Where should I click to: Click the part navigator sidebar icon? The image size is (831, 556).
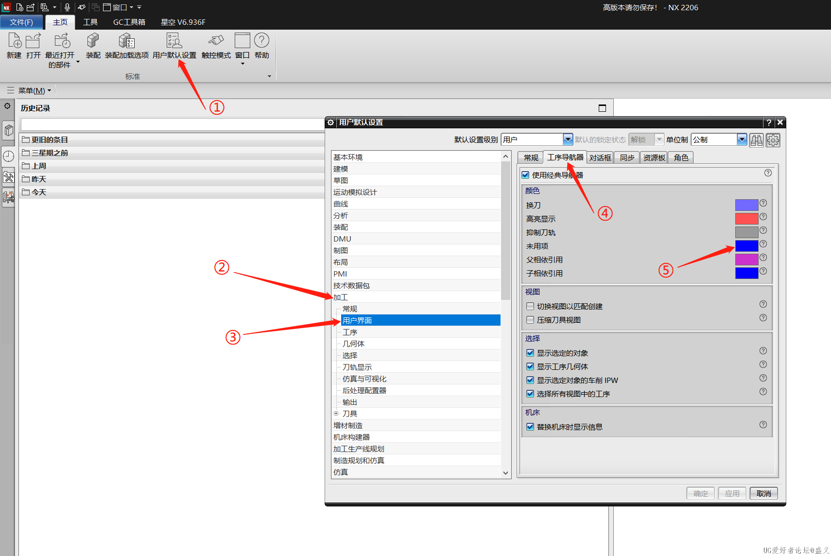click(x=9, y=130)
